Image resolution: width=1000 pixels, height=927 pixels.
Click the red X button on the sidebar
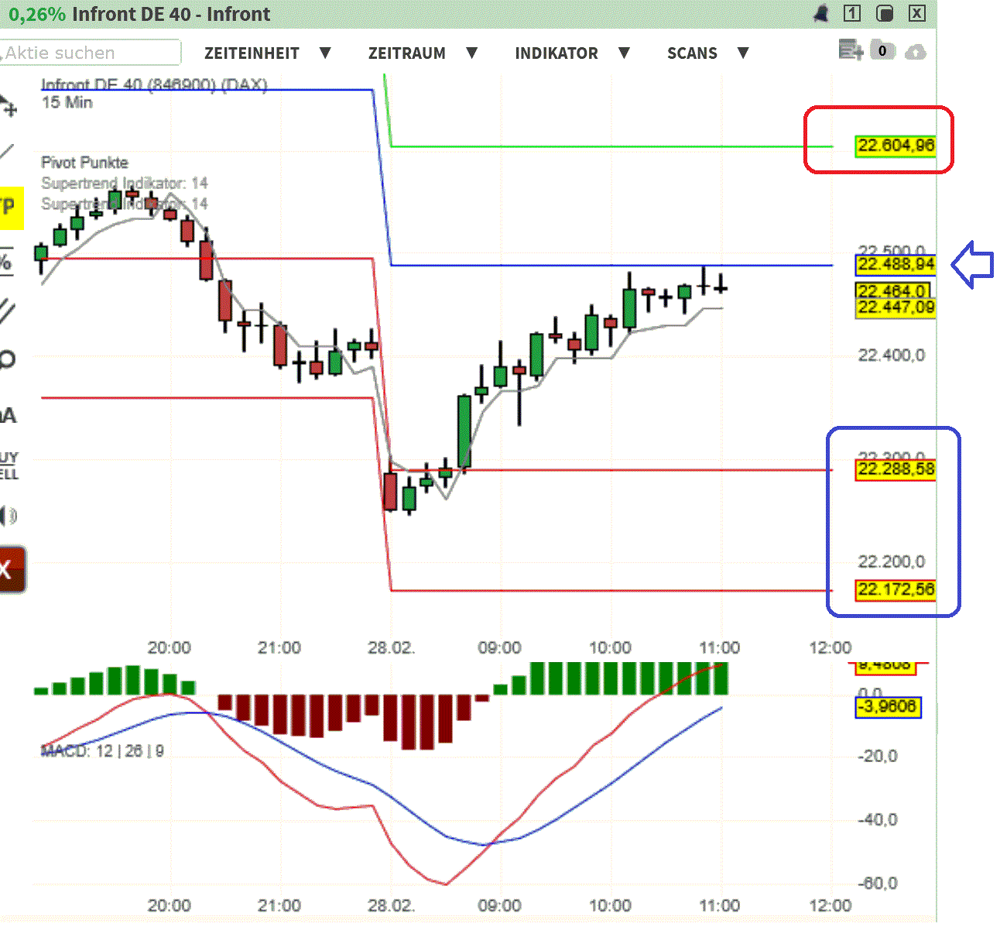[8, 569]
